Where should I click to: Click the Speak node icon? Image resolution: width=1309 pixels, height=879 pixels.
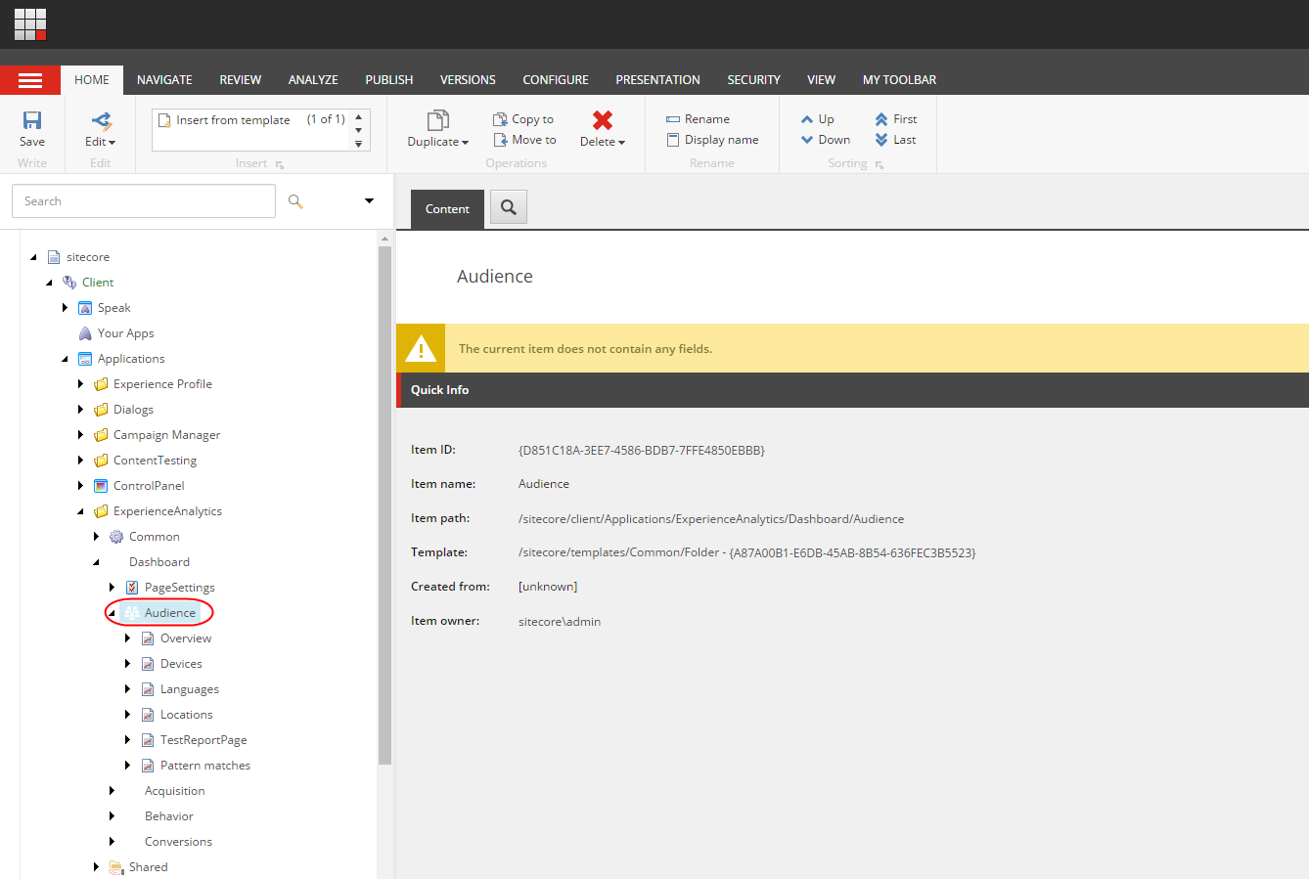[85, 308]
